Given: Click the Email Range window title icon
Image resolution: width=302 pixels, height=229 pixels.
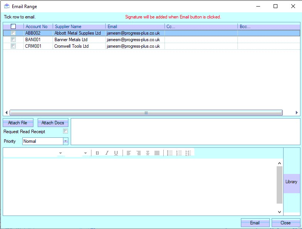Looking at the screenshot, I should pyautogui.click(x=7, y=7).
